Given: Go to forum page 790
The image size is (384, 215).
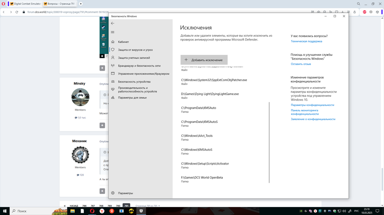Looking at the screenshot, I should click(x=118, y=206).
